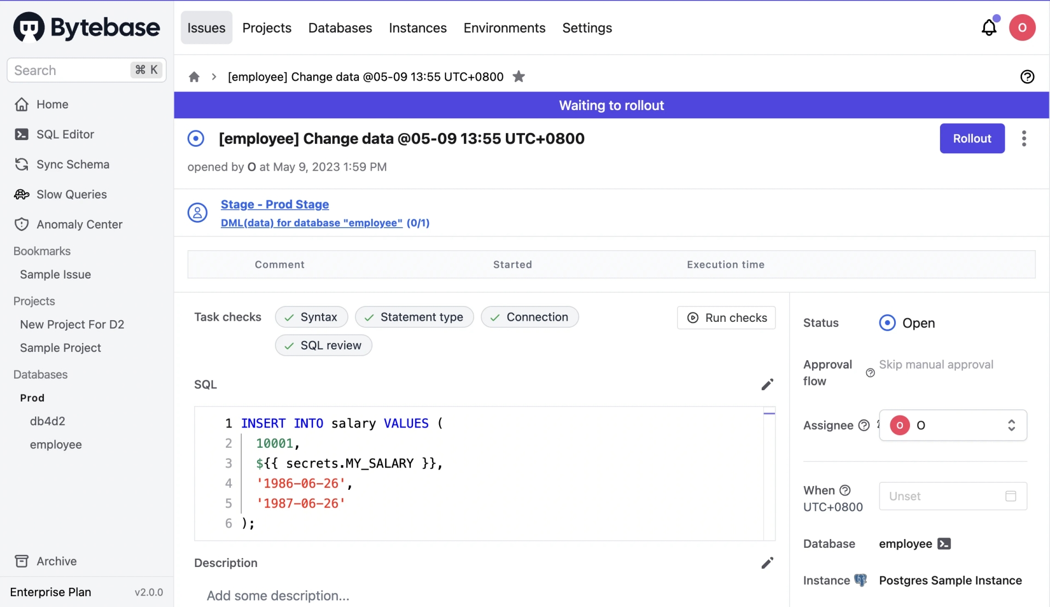The width and height of the screenshot is (1050, 607).
Task: Navigate to Slow Queries section
Action: coord(72,194)
